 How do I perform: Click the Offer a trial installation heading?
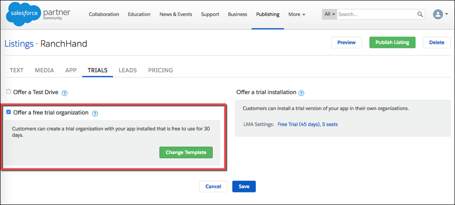(266, 92)
